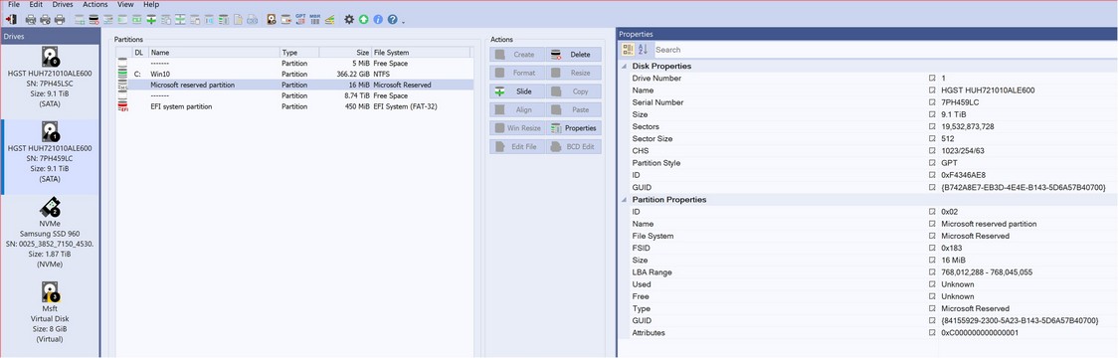Screen dimensions: 1118x358
Task: Click the green plus slide toolbar icon
Action: pyautogui.click(x=151, y=19)
